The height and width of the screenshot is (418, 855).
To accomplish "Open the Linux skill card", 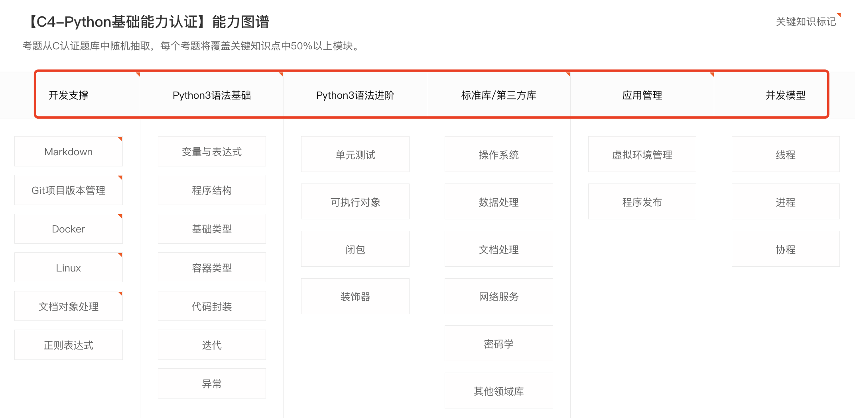I will (x=69, y=268).
